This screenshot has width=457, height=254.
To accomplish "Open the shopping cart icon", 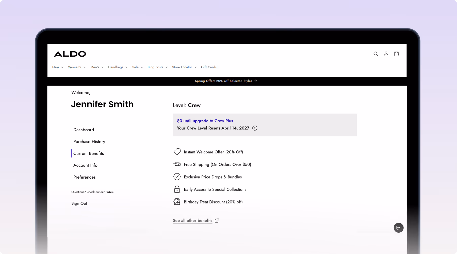I will coord(396,54).
